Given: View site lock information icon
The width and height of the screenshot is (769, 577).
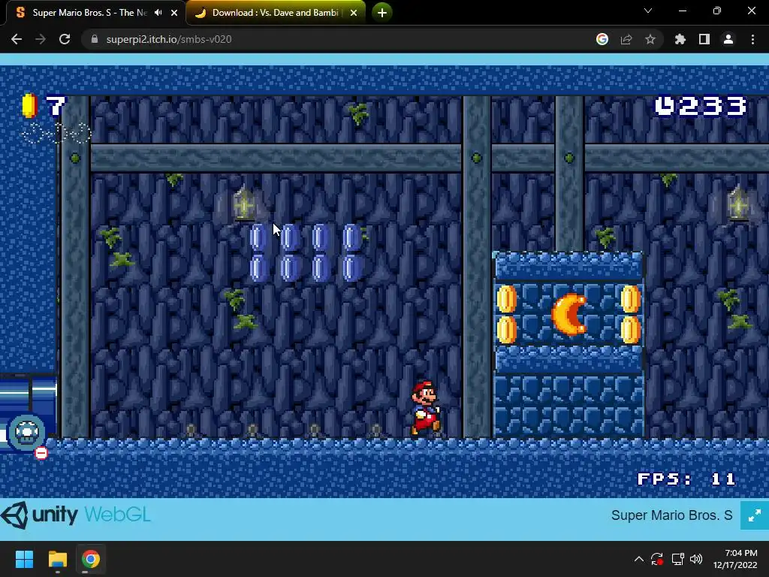Looking at the screenshot, I should click(x=95, y=39).
